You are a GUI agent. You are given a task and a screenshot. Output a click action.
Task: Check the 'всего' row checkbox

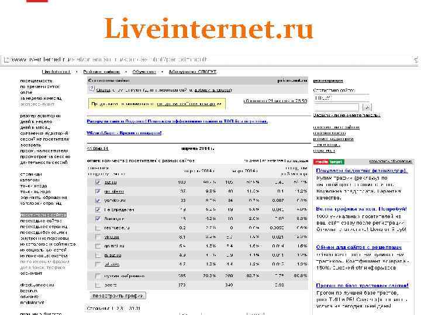coord(98,285)
